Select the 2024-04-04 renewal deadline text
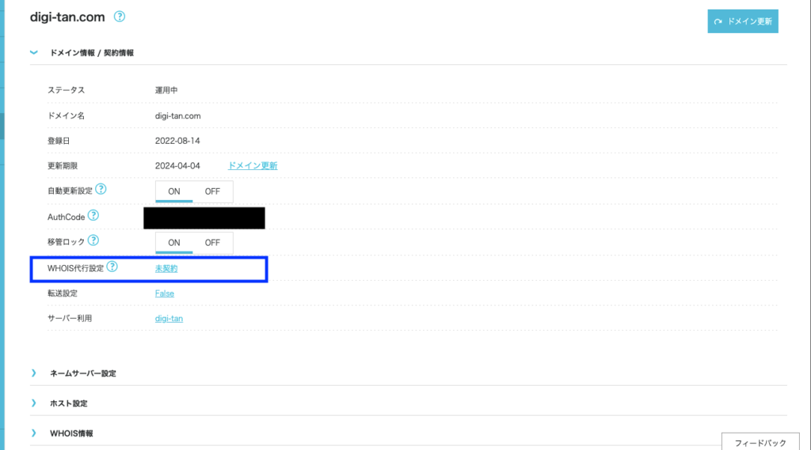Screen dimensions: 811x450 (x=177, y=166)
